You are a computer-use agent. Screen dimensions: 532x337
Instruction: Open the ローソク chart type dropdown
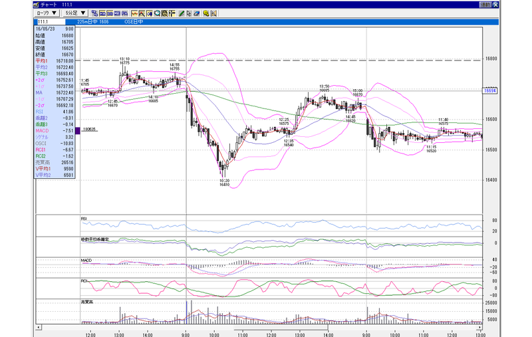tap(47, 13)
